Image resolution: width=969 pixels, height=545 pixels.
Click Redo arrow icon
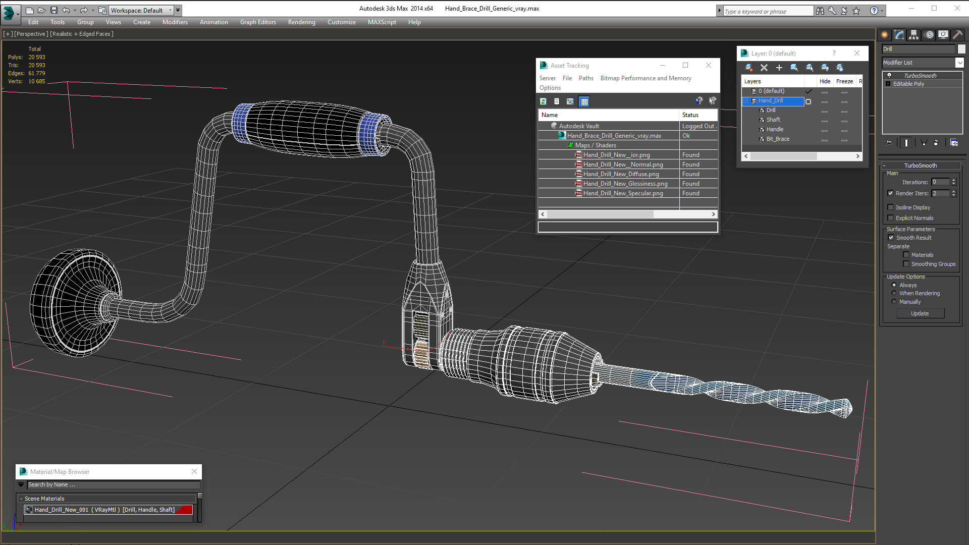[x=84, y=10]
